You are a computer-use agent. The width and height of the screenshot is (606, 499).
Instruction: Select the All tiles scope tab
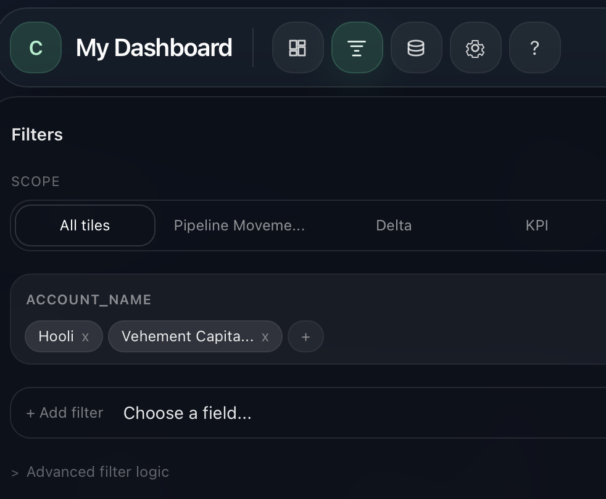(x=85, y=225)
